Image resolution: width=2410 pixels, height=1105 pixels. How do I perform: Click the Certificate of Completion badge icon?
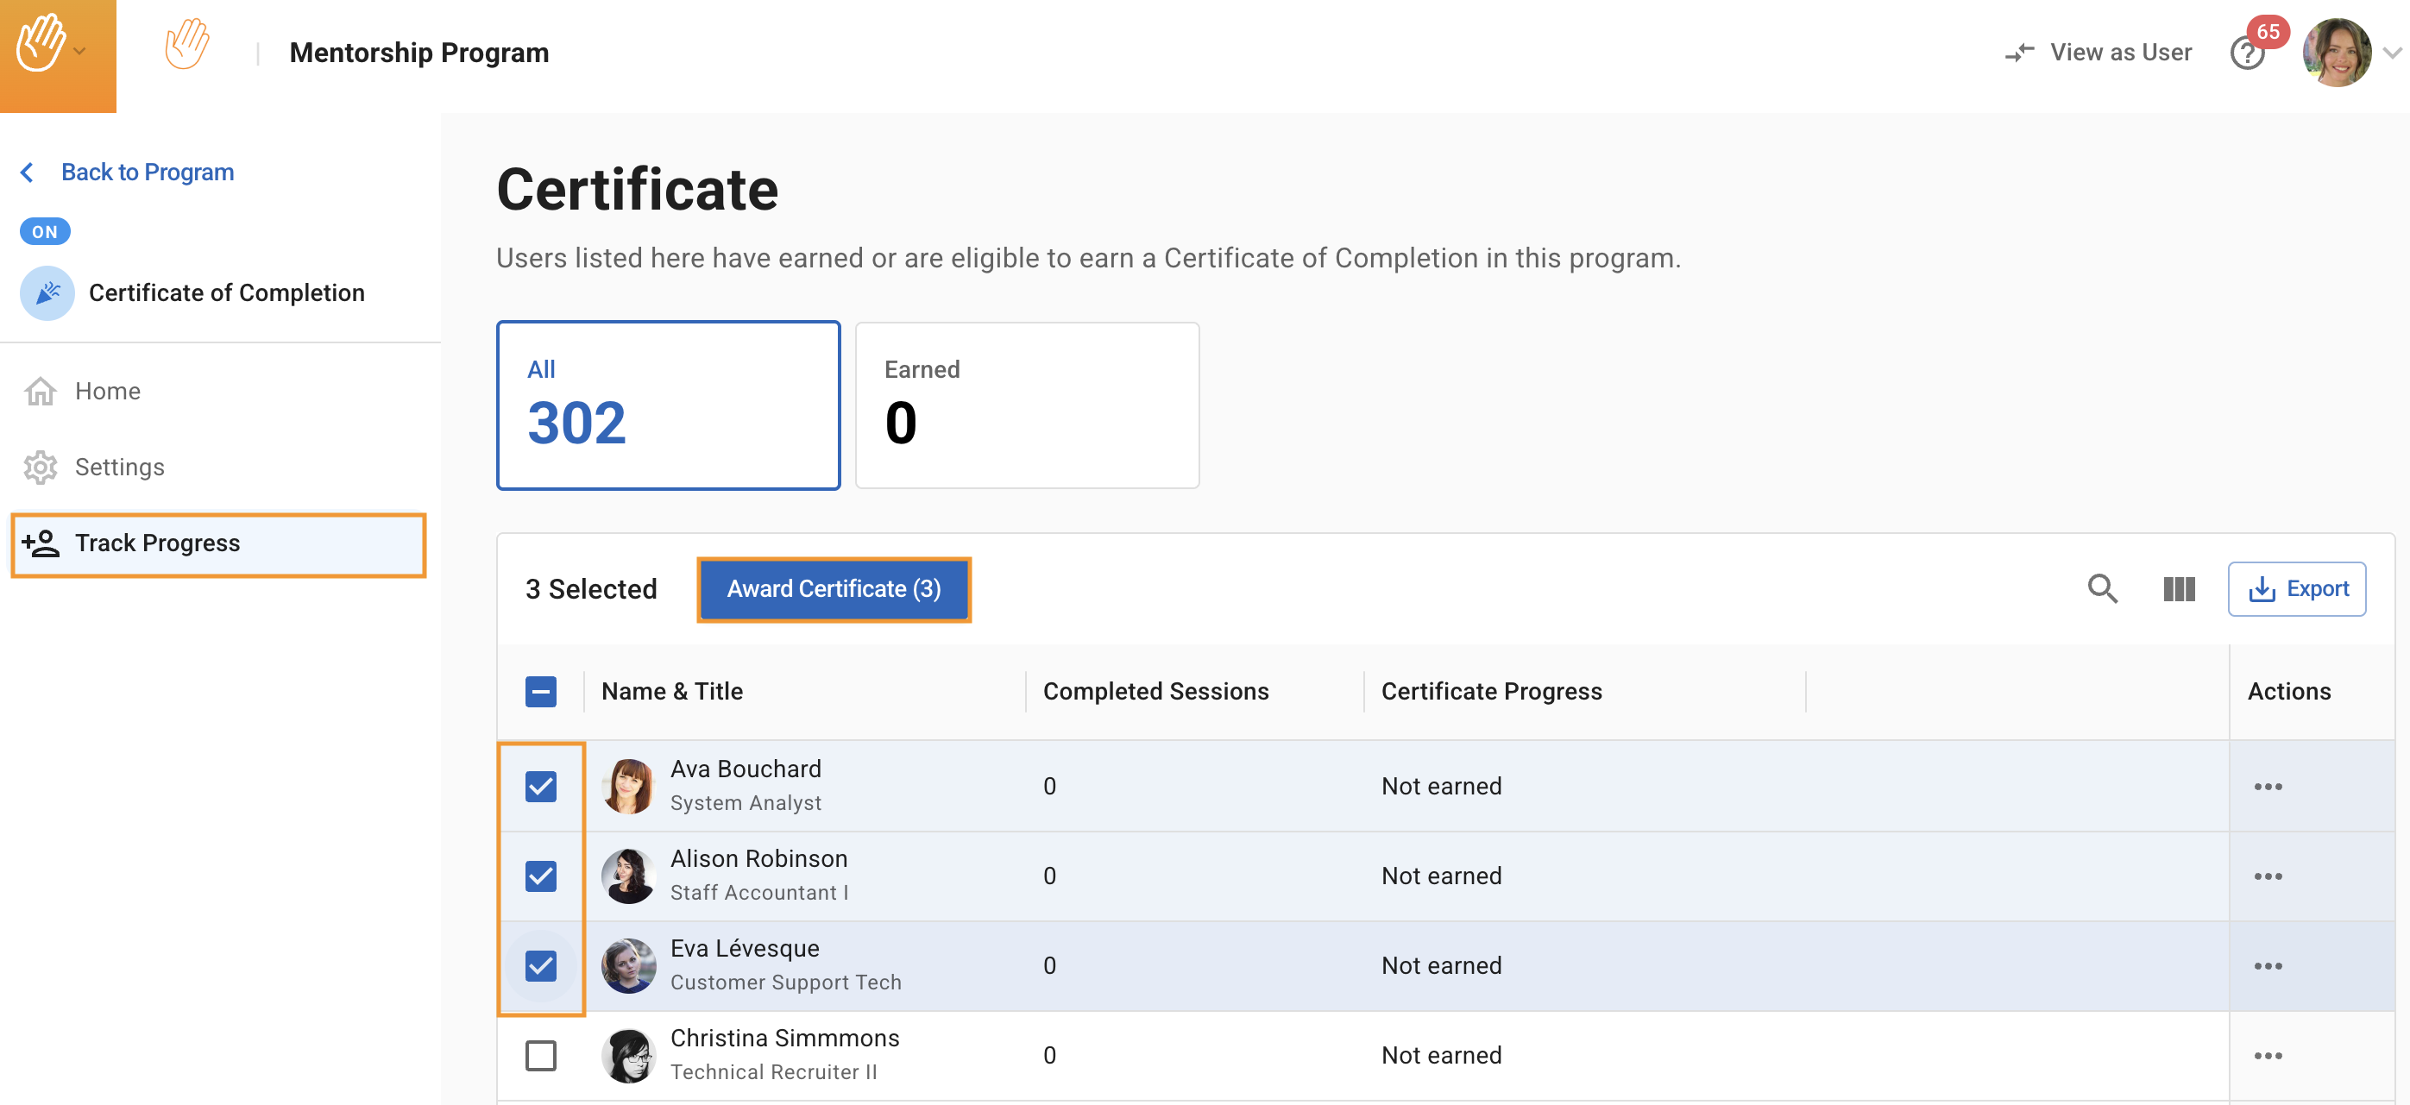[x=47, y=293]
